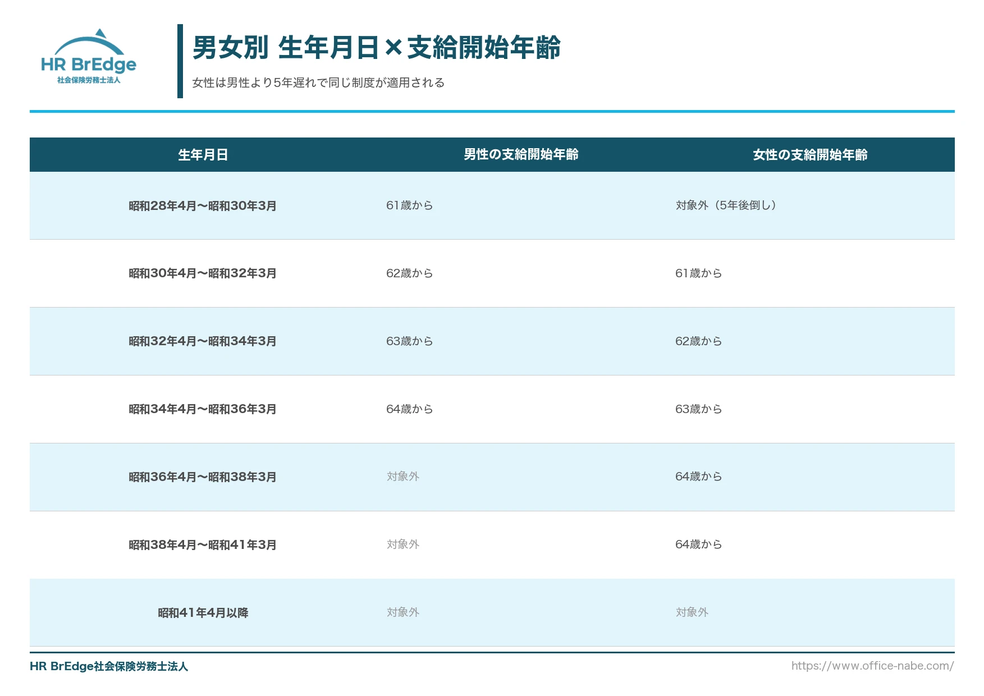Open the office-nabe.com footer URL
The image size is (984, 696).
click(x=872, y=666)
